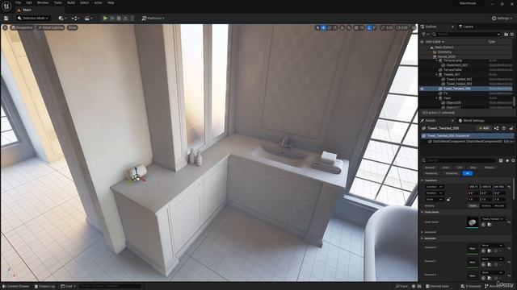Select the All filter in Details panel
The height and width of the screenshot is (290, 517).
pos(467,173)
